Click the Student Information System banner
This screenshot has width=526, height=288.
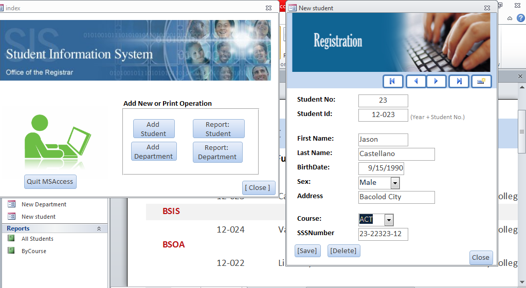pos(135,50)
